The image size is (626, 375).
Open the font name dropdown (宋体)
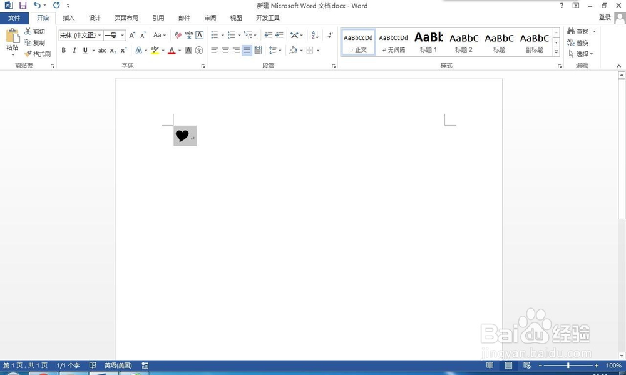pyautogui.click(x=100, y=36)
